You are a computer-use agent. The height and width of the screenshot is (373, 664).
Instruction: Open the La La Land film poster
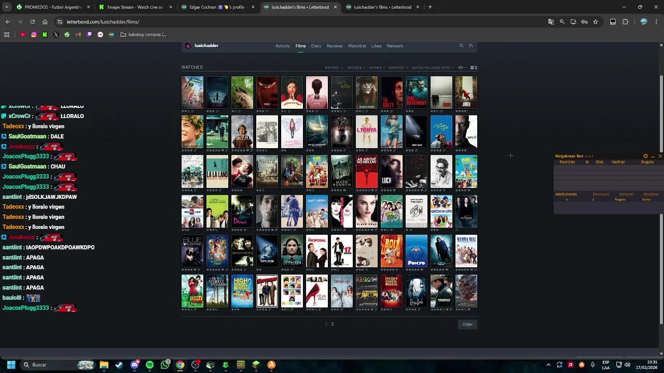(217, 171)
